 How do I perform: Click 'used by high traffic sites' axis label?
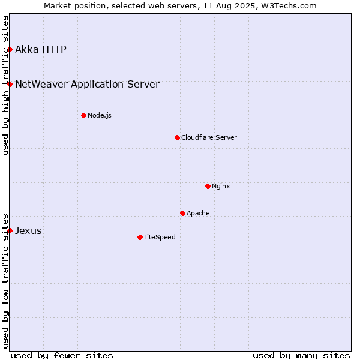coord(5,85)
